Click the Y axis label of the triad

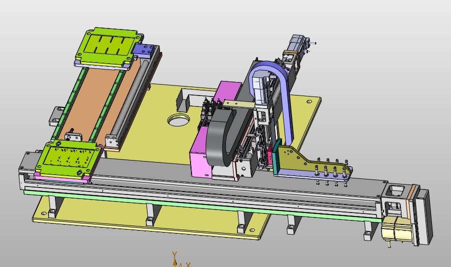174,254
